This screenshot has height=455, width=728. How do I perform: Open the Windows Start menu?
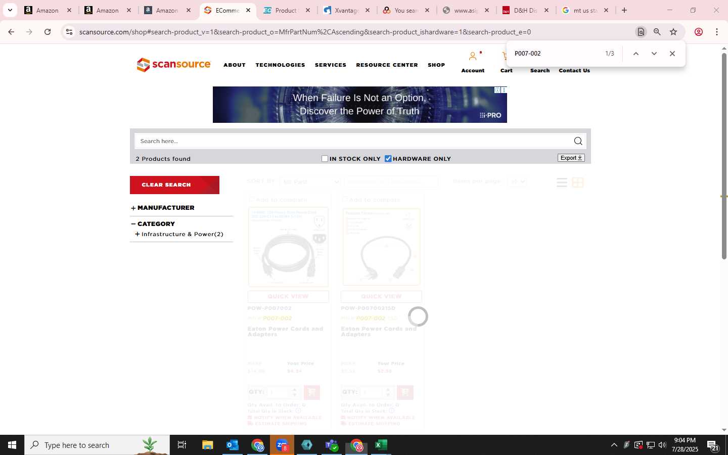pyautogui.click(x=12, y=445)
